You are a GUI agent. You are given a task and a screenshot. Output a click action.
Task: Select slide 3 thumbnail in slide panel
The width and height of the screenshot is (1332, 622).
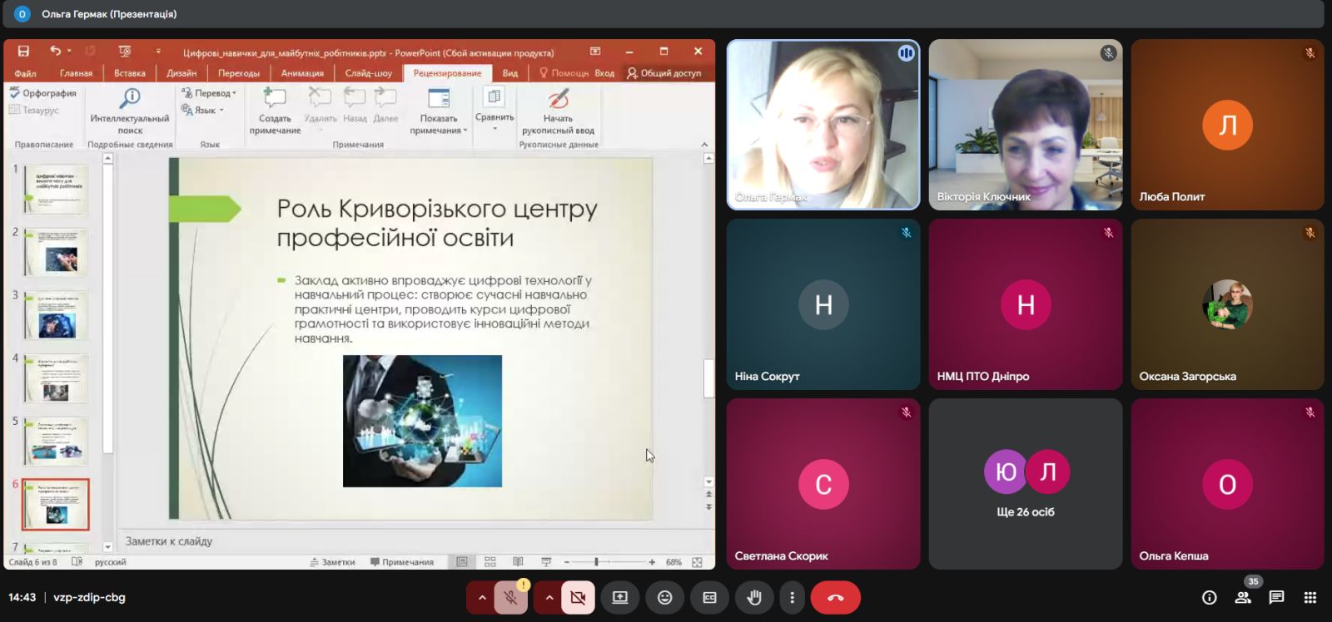(56, 314)
